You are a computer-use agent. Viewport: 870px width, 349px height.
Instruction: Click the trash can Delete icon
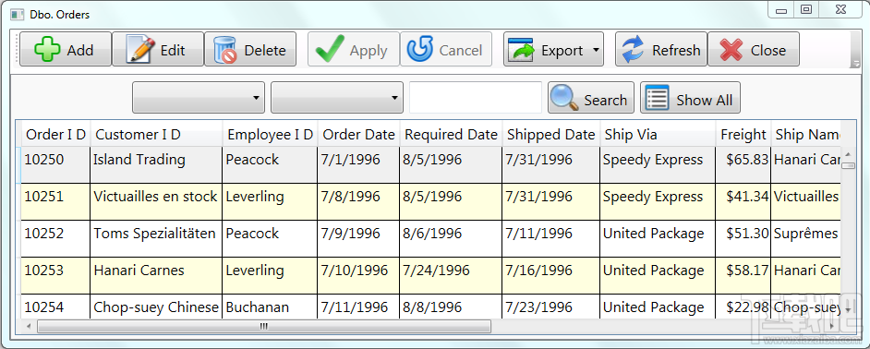[224, 49]
